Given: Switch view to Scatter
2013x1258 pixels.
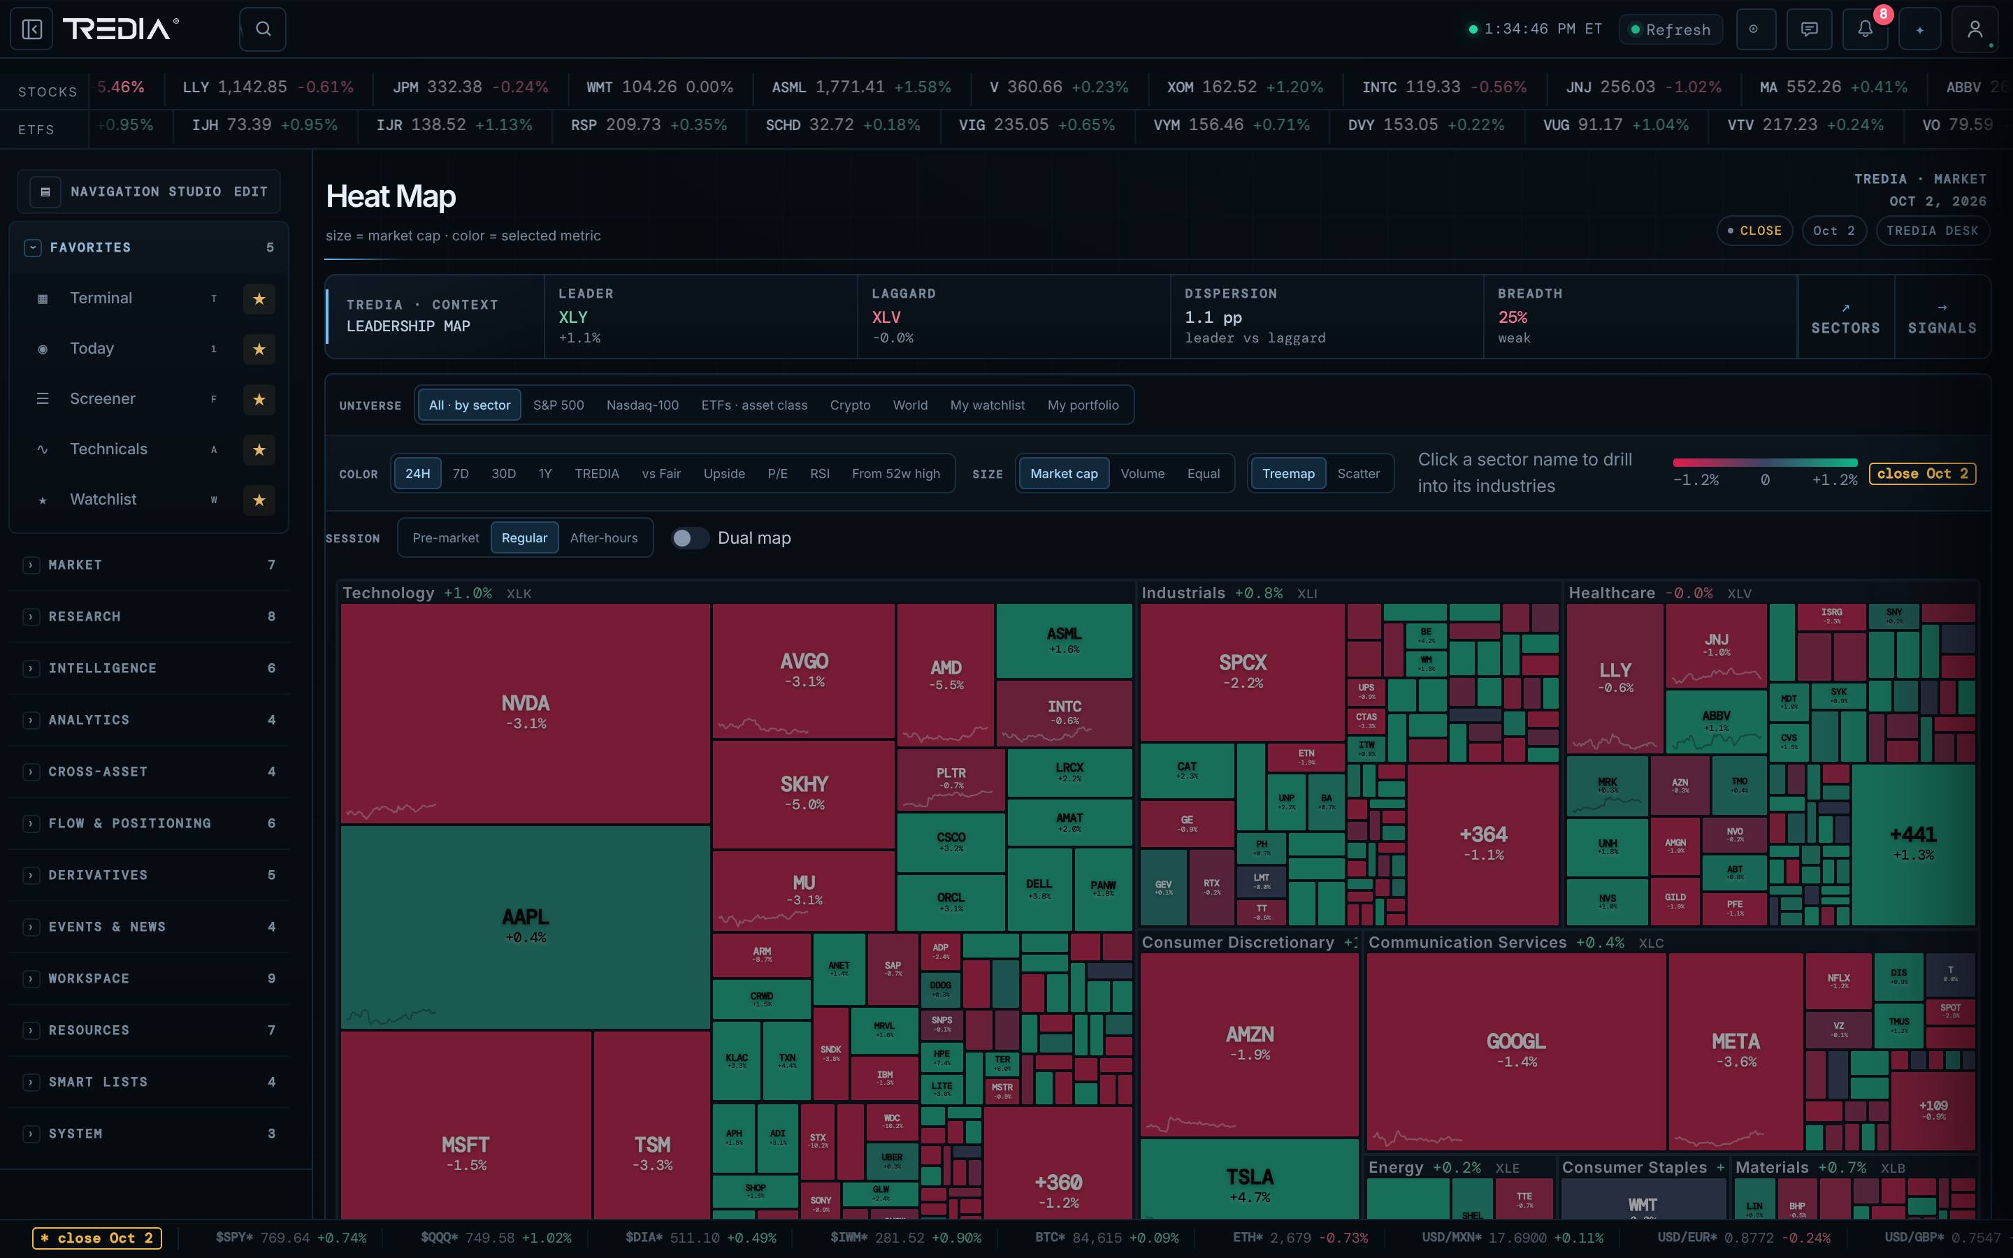Looking at the screenshot, I should tap(1358, 473).
